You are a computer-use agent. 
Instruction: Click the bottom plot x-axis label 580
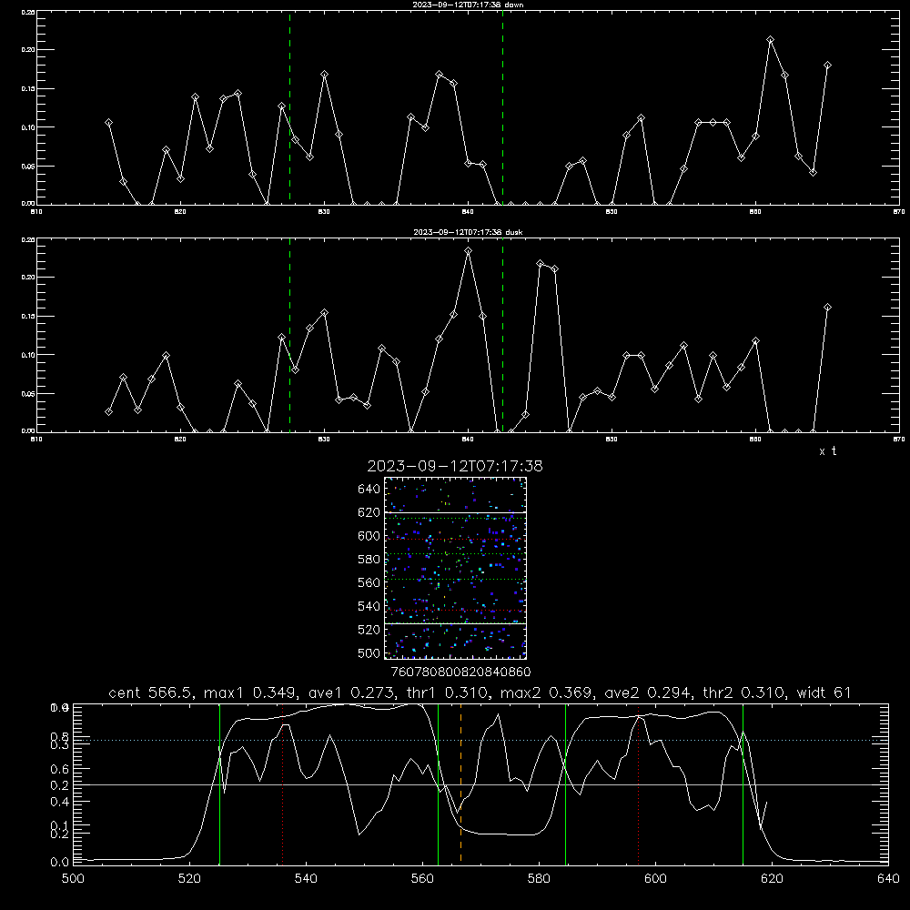point(539,879)
